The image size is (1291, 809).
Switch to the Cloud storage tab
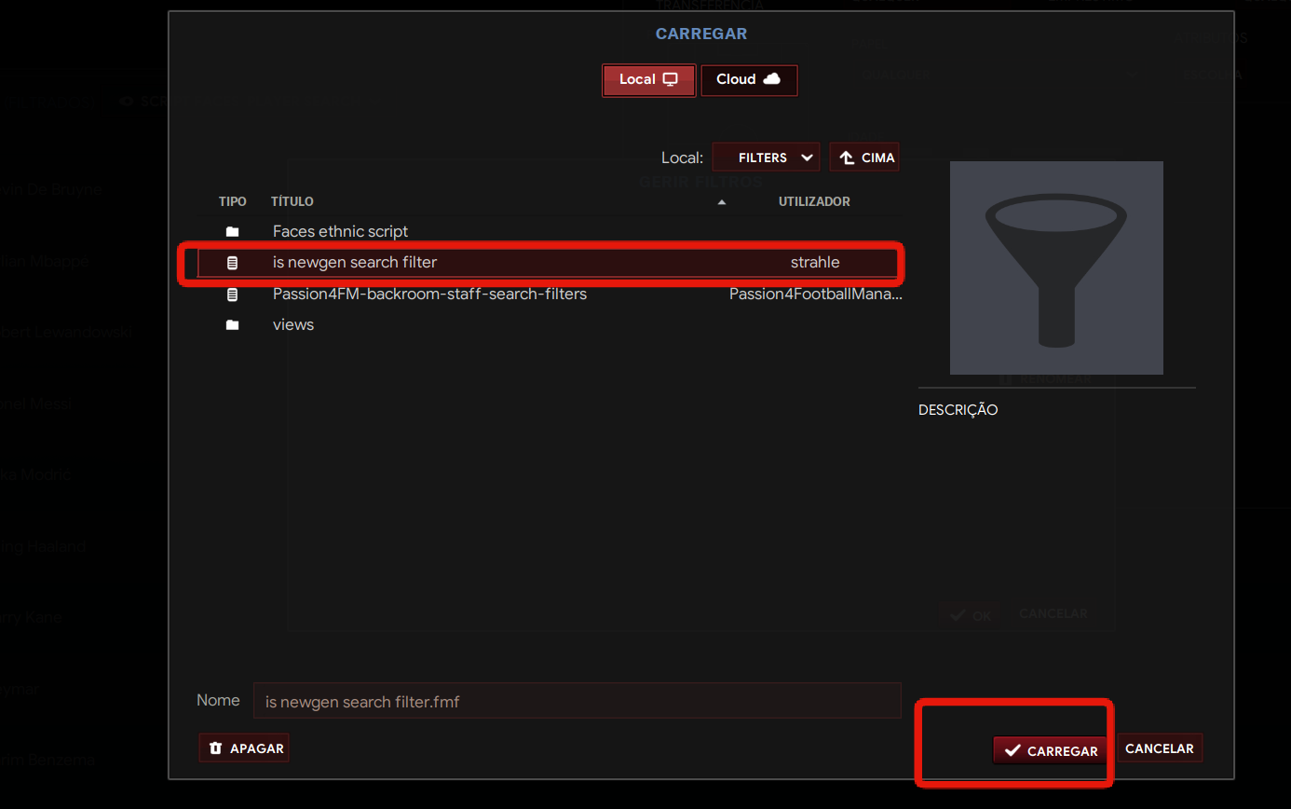(749, 80)
